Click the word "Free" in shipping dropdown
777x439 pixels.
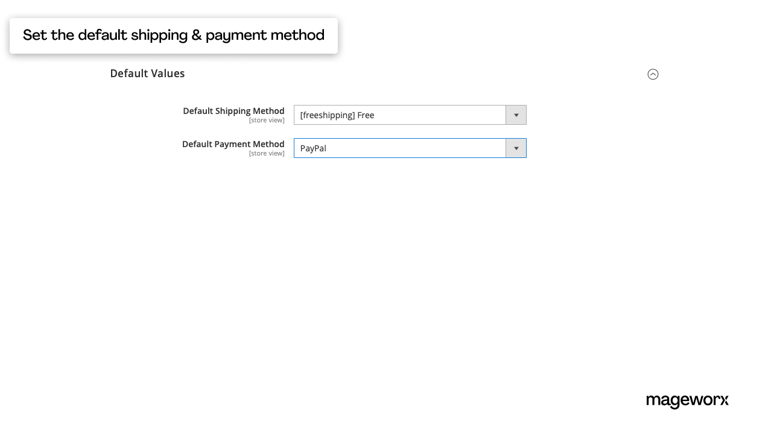[x=366, y=115]
